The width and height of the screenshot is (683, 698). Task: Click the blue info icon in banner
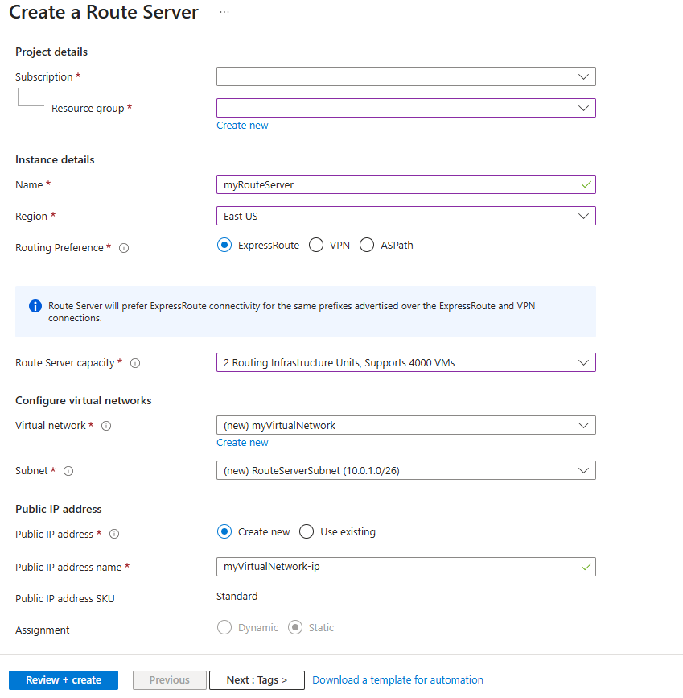(x=35, y=306)
